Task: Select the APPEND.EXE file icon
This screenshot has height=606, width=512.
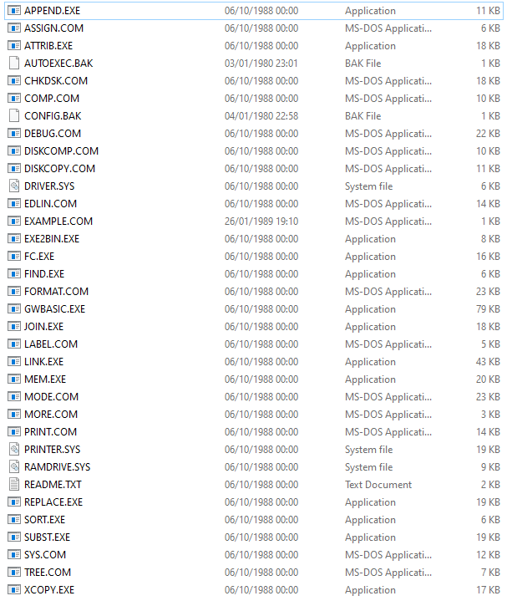Action: coord(14,11)
